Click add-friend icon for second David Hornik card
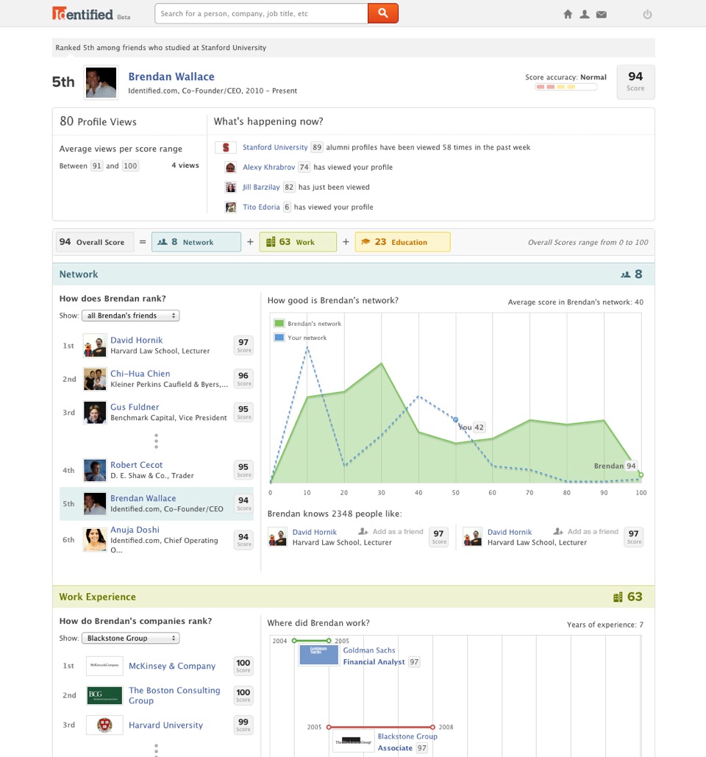The width and height of the screenshot is (706, 757). pyautogui.click(x=558, y=532)
